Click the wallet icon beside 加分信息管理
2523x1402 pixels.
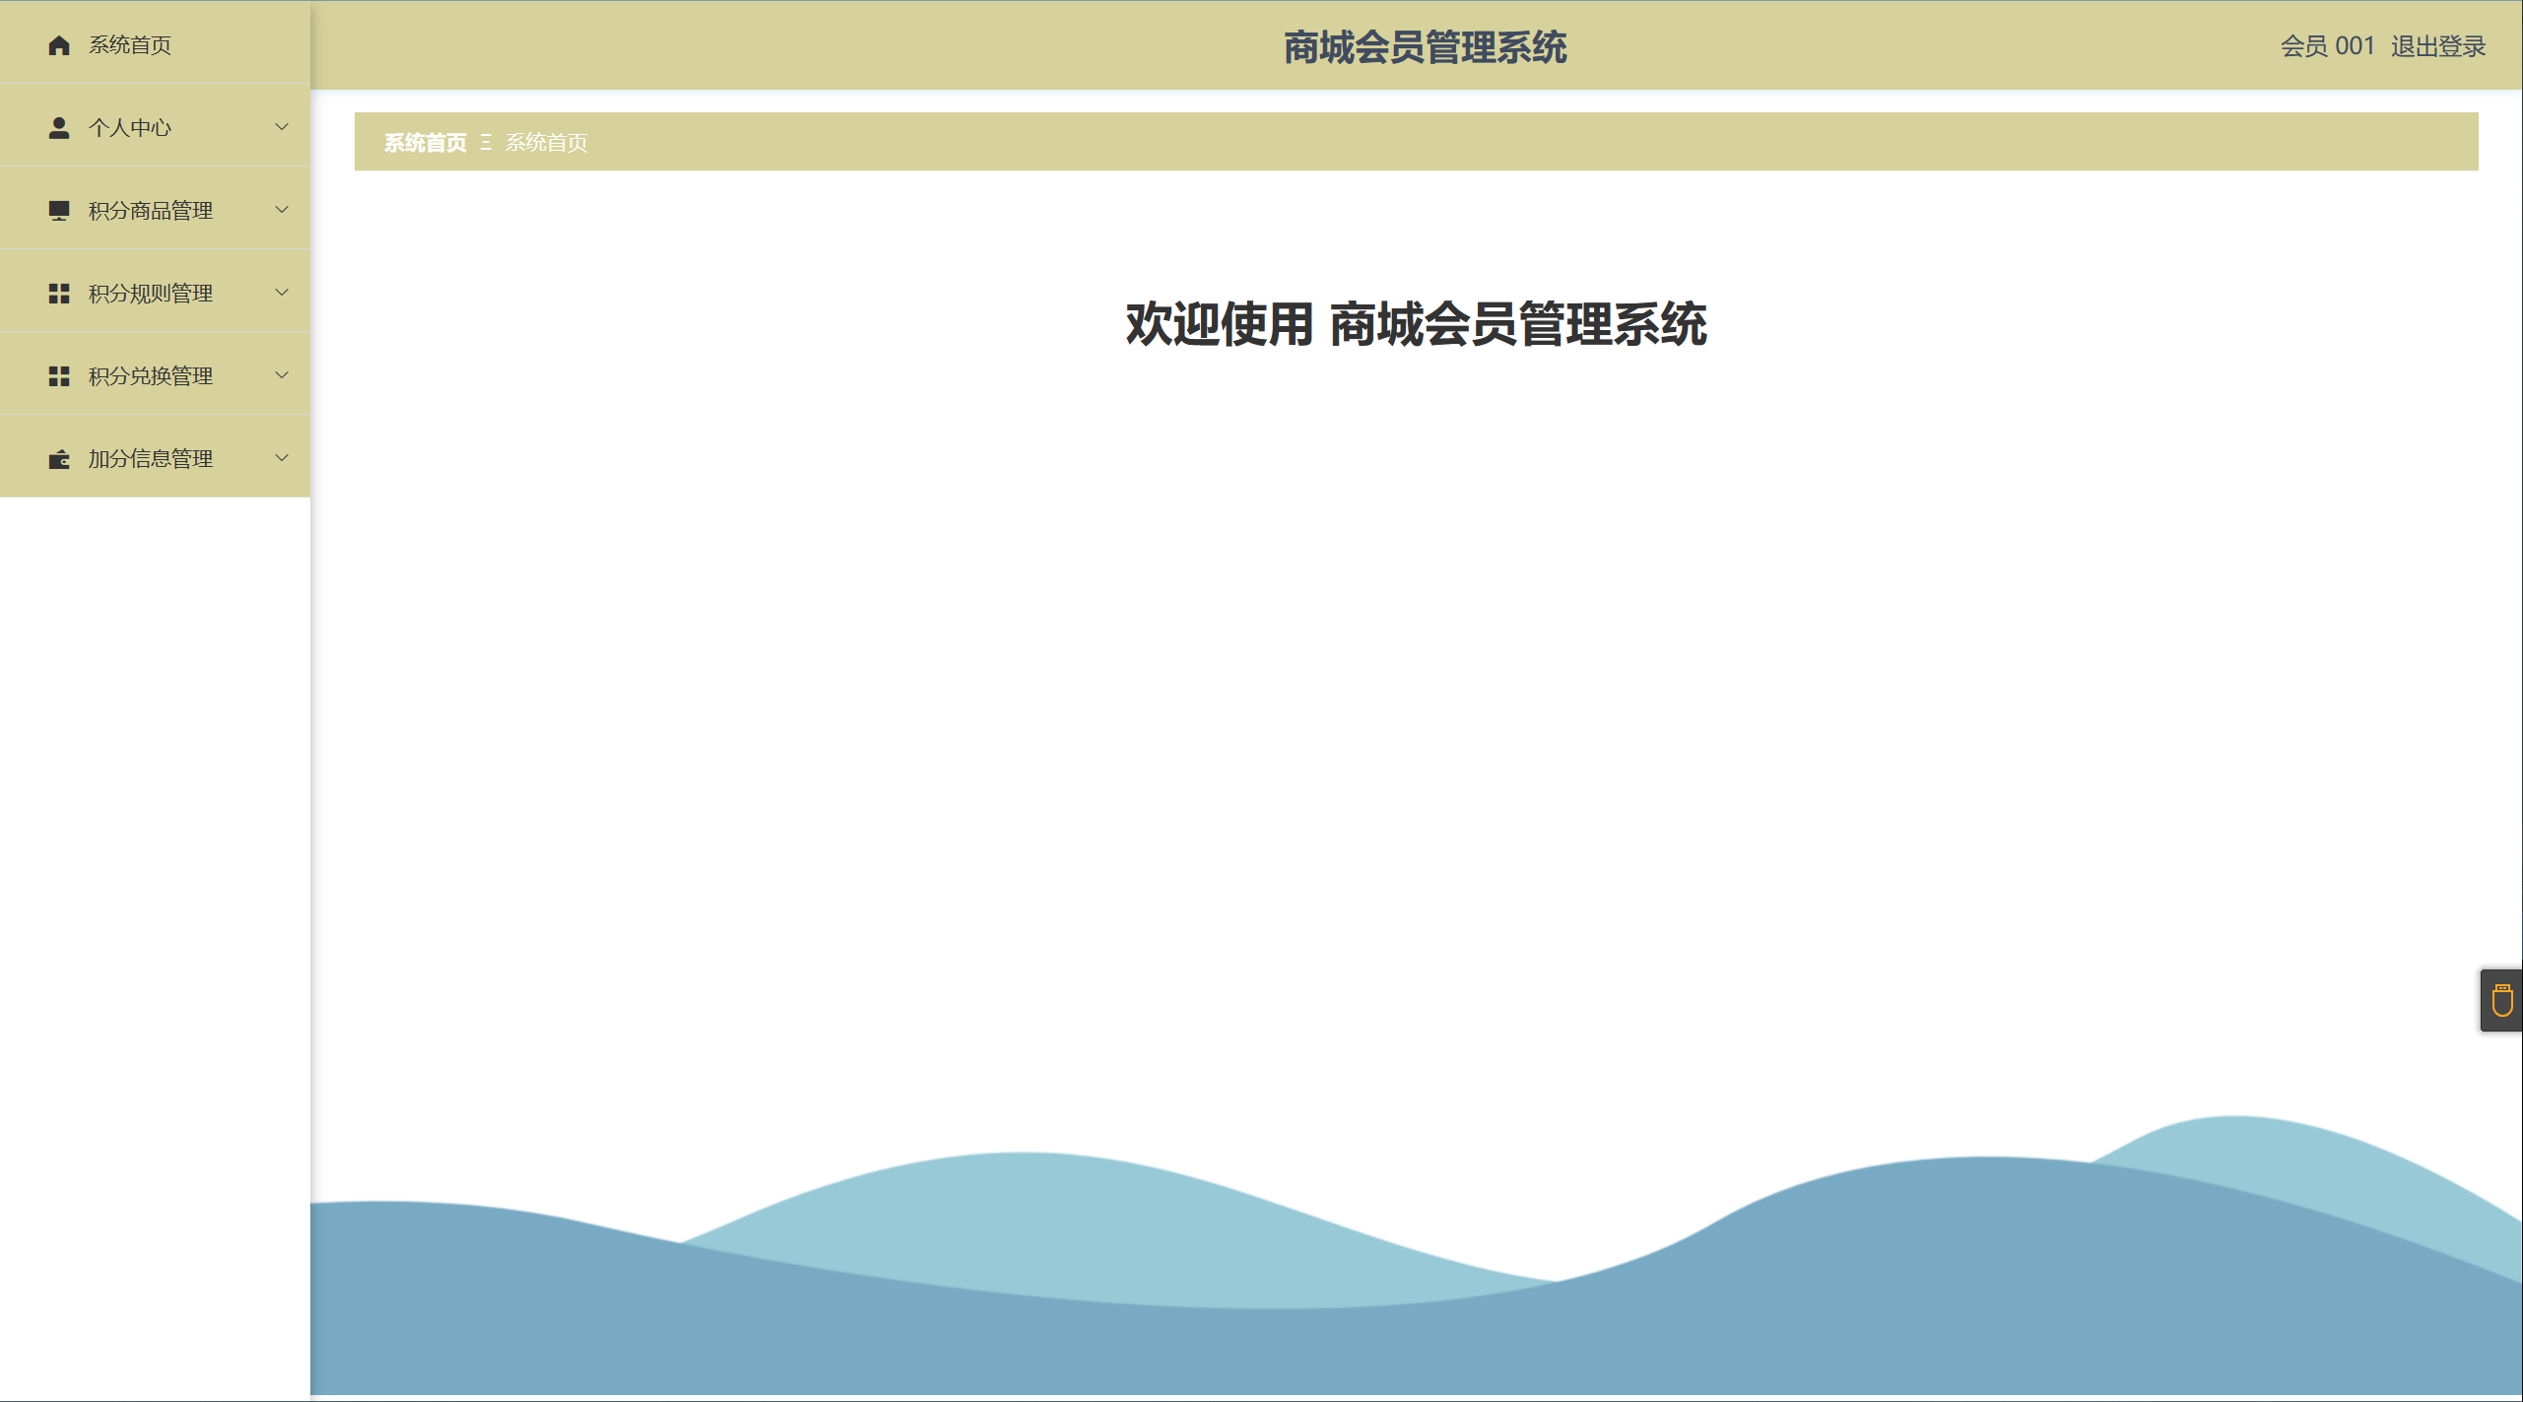pos(59,459)
